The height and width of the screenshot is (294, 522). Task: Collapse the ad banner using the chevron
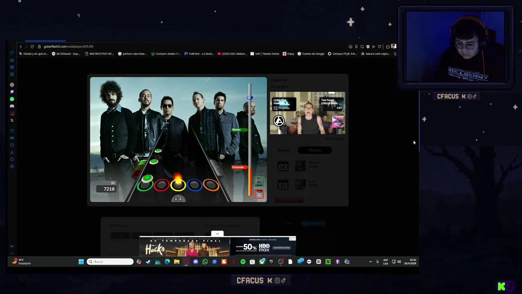[217, 234]
